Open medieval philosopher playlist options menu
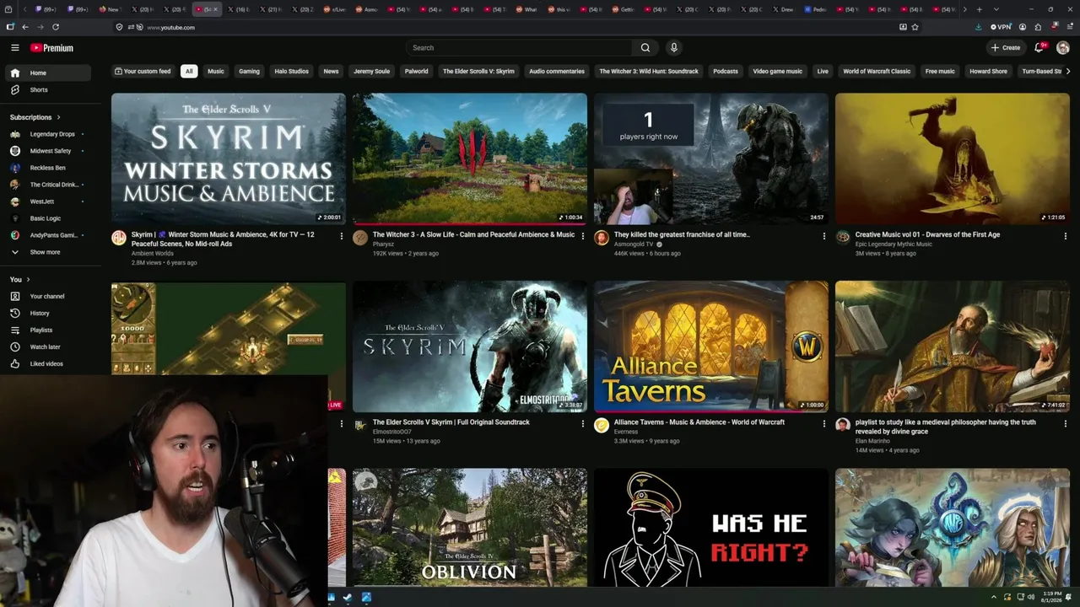Screen dimensions: 1080x607 pos(1066,423)
